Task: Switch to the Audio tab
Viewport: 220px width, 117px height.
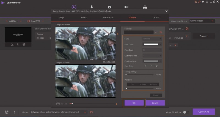Action: [156, 18]
